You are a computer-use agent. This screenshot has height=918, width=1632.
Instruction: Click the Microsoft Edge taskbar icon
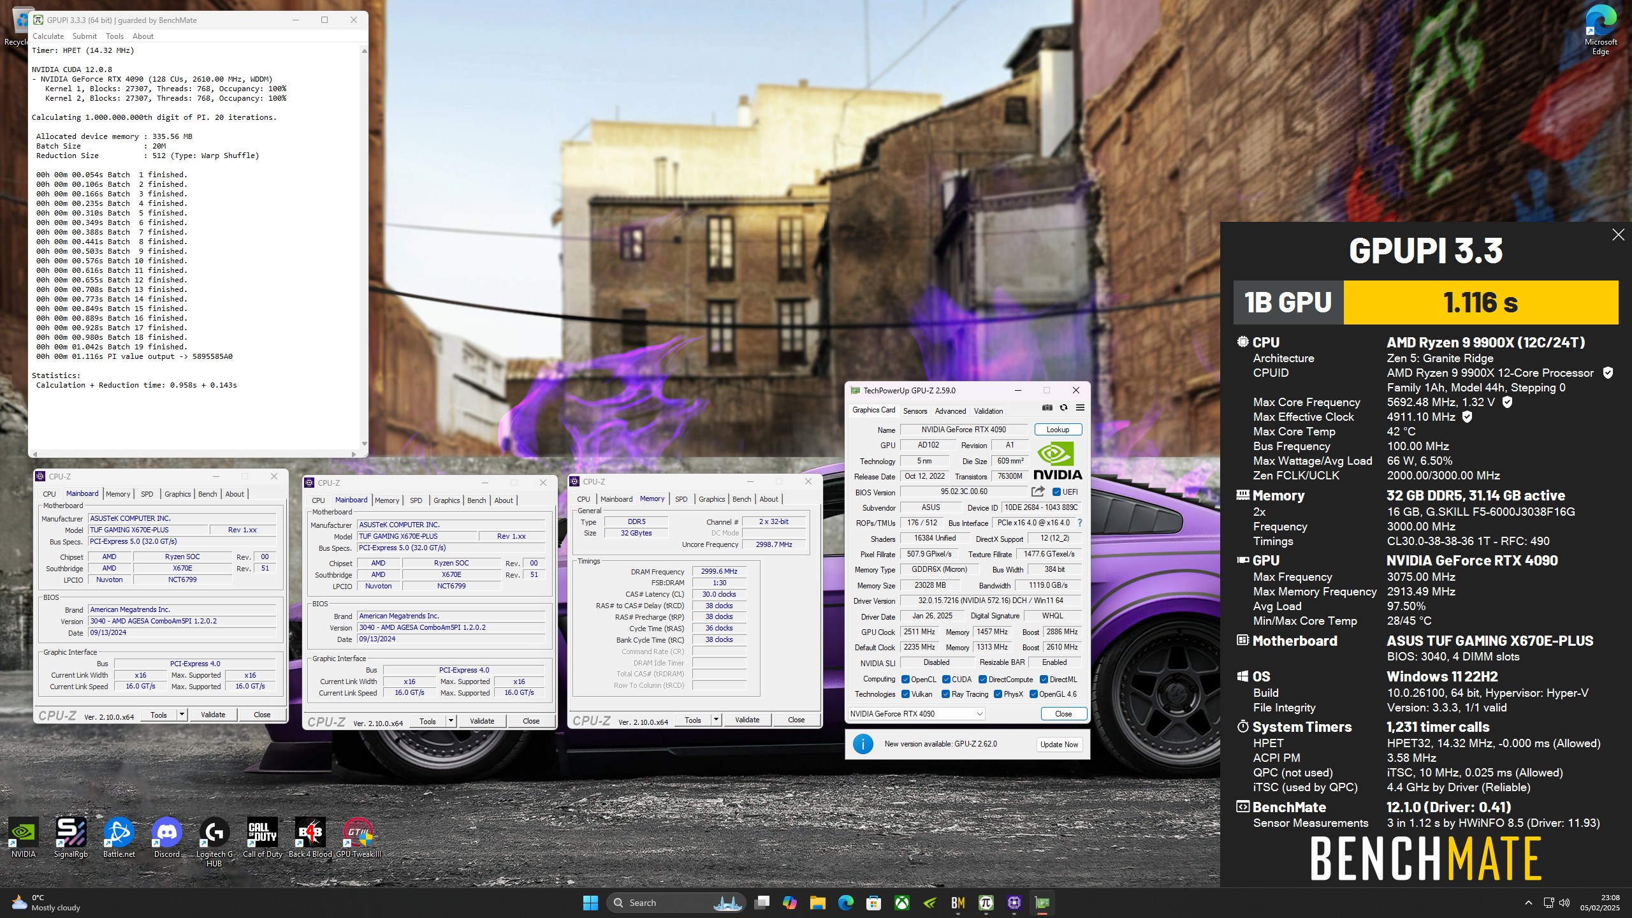click(846, 903)
